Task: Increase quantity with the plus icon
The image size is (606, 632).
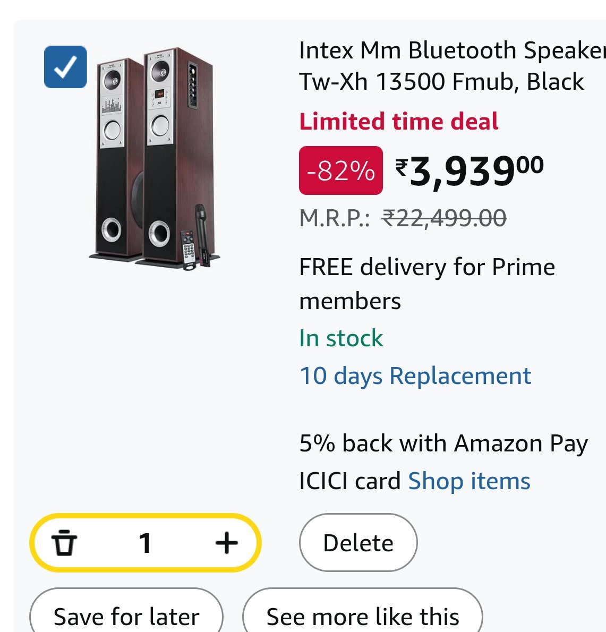Action: tap(227, 543)
